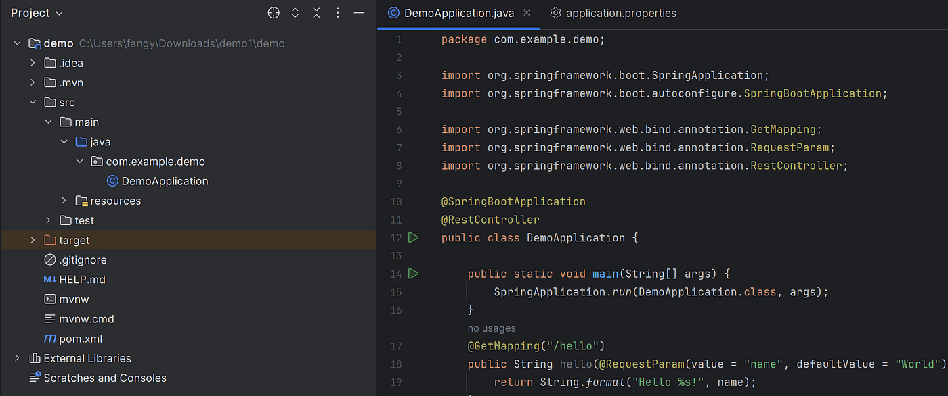Run main method from line 14 gutter
This screenshot has width=948, height=396.
(413, 273)
